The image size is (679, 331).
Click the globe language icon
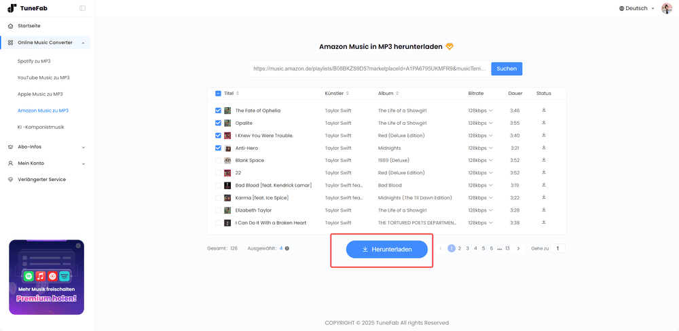[x=621, y=8]
